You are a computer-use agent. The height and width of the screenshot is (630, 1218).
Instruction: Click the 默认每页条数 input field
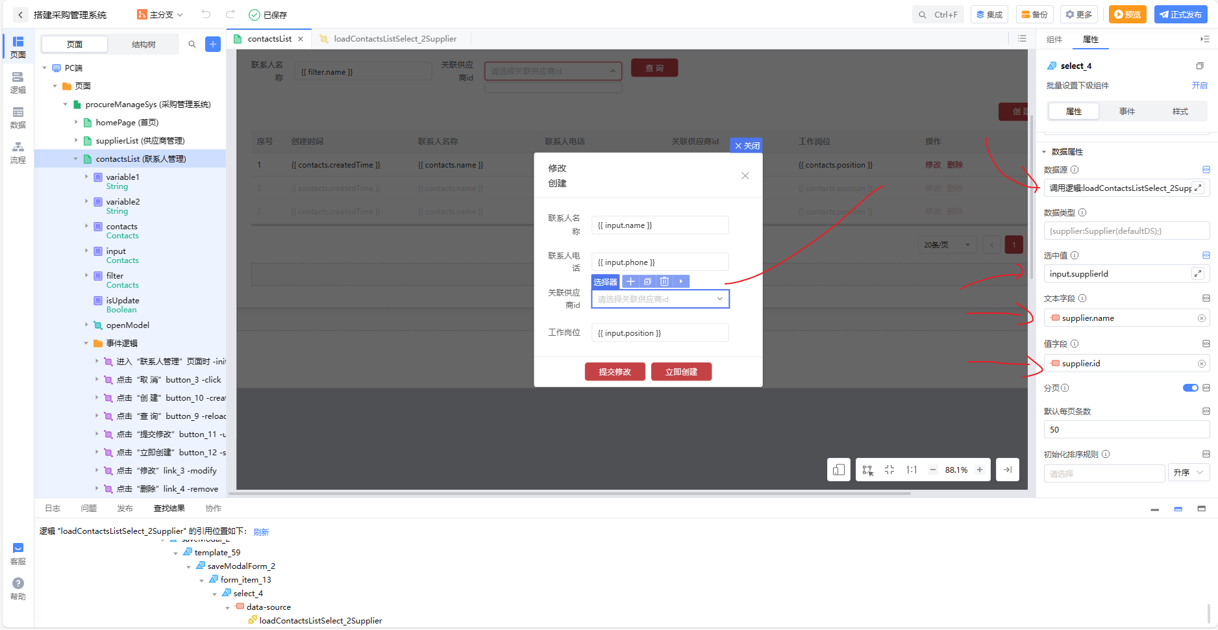click(x=1126, y=429)
